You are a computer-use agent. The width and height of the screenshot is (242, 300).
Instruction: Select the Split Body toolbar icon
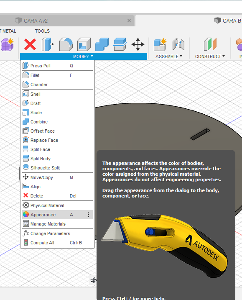click(x=120, y=44)
